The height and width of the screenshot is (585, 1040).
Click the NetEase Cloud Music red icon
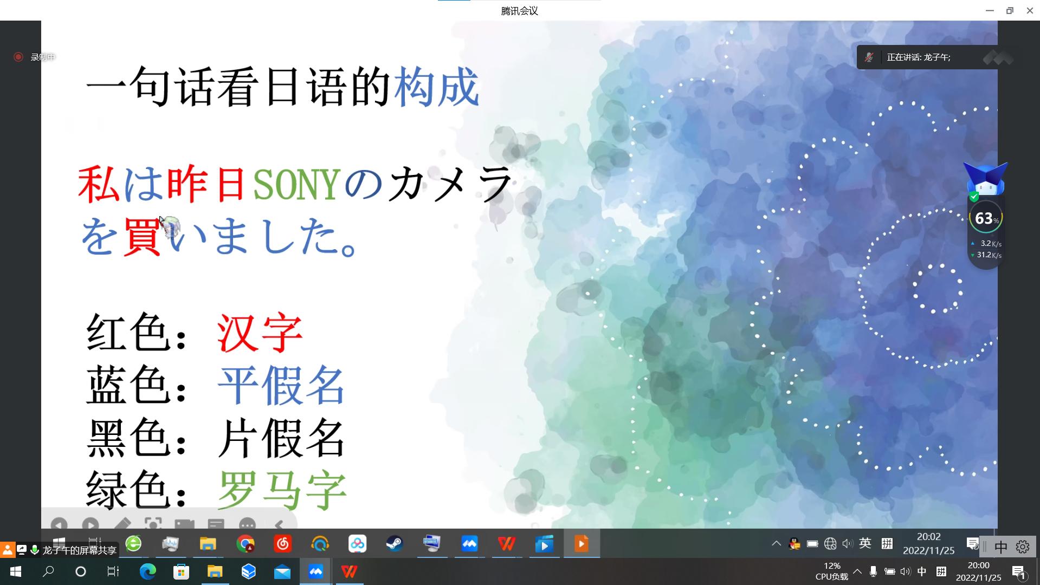(282, 543)
